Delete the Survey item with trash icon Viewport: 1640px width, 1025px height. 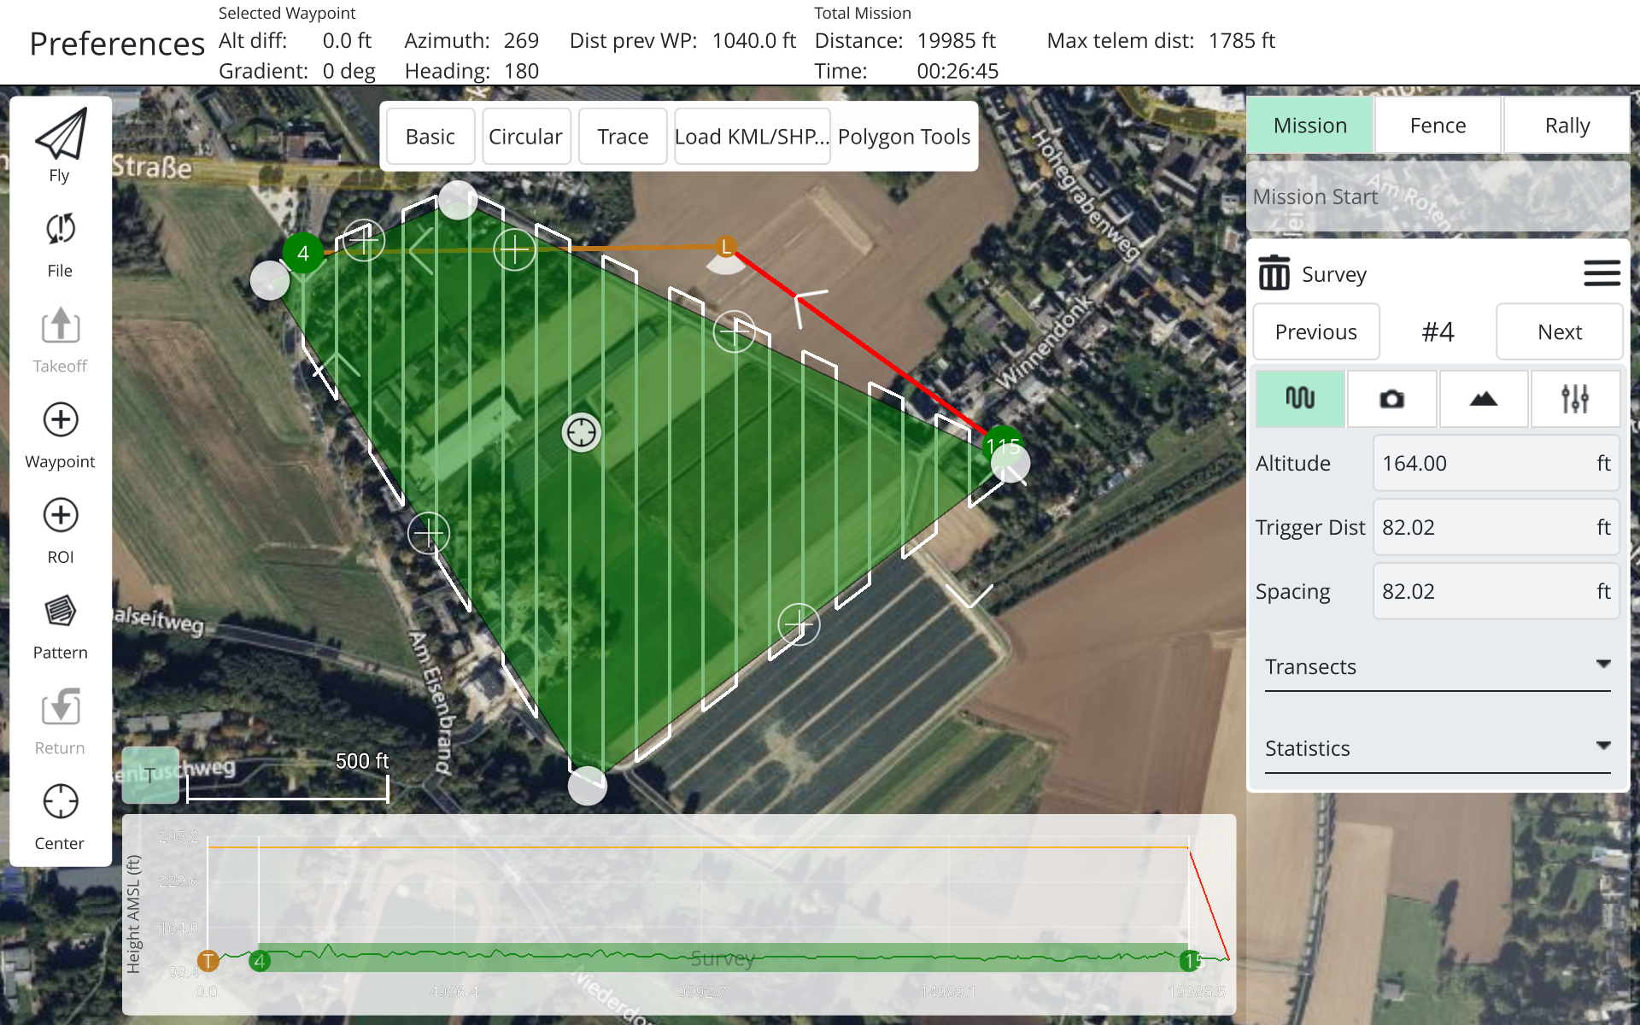(x=1274, y=273)
